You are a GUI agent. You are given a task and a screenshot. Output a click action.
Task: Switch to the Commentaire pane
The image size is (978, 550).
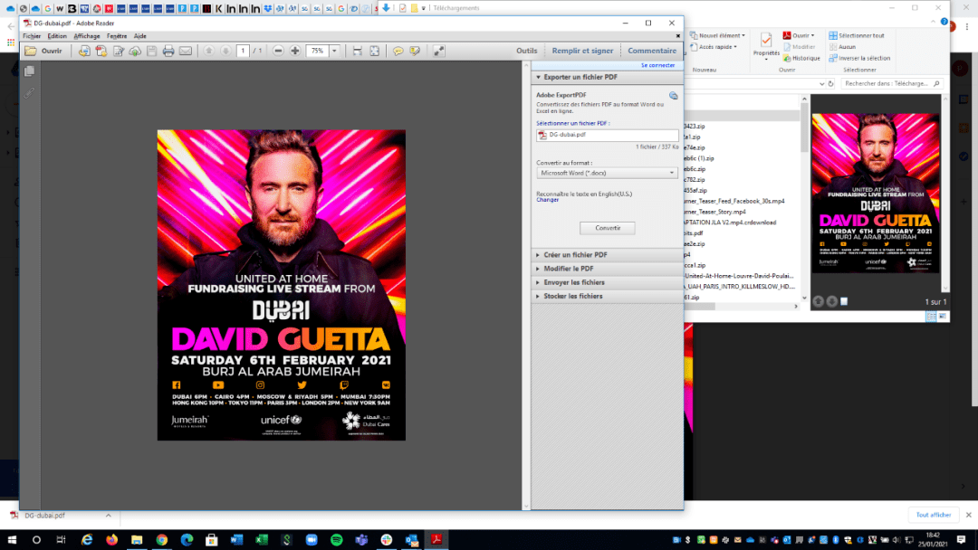652,51
